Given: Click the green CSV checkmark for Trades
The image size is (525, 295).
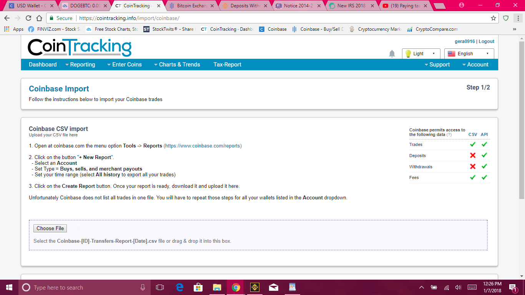Looking at the screenshot, I should click(x=473, y=144).
